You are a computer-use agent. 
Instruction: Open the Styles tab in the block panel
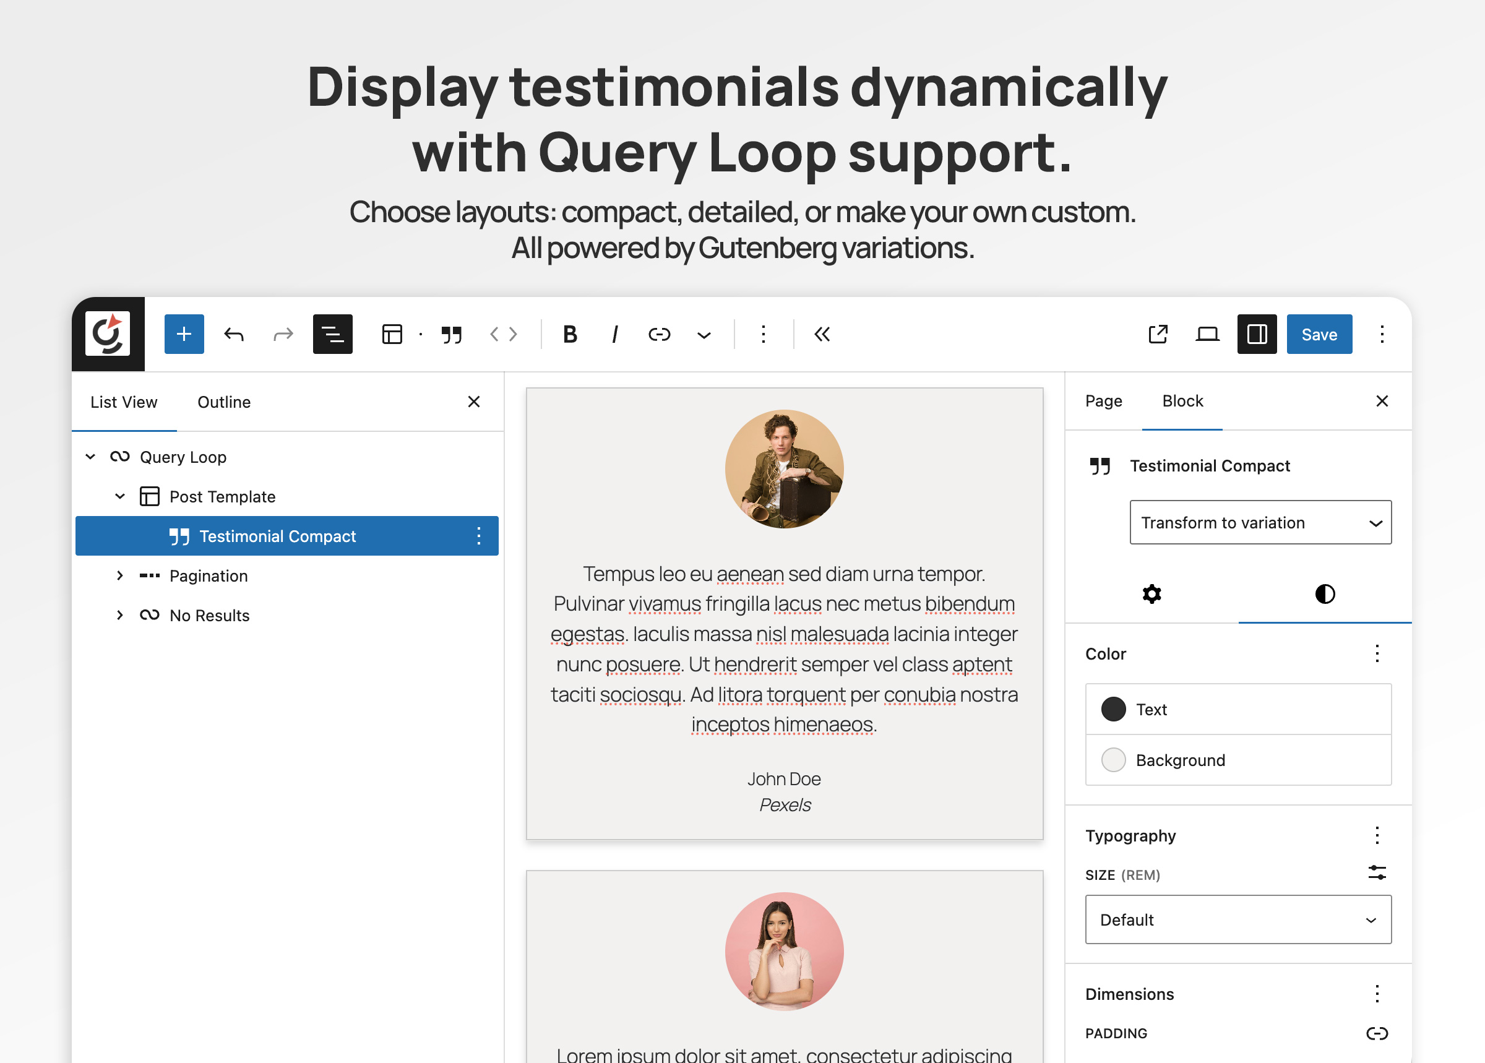click(1325, 595)
